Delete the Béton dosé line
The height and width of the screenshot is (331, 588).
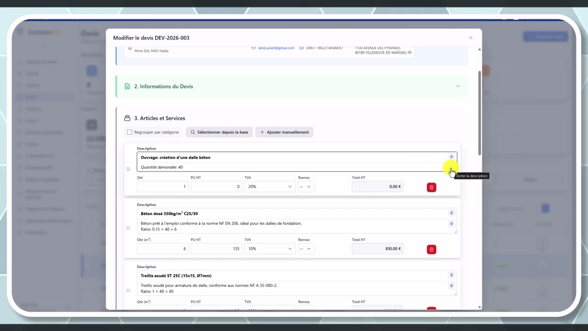(x=431, y=249)
